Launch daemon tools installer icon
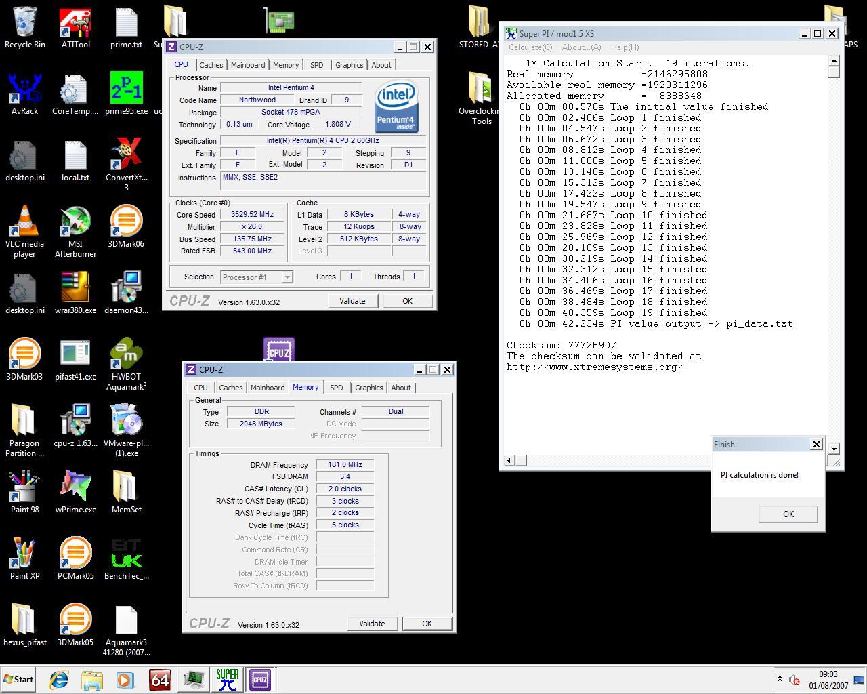 pos(126,293)
